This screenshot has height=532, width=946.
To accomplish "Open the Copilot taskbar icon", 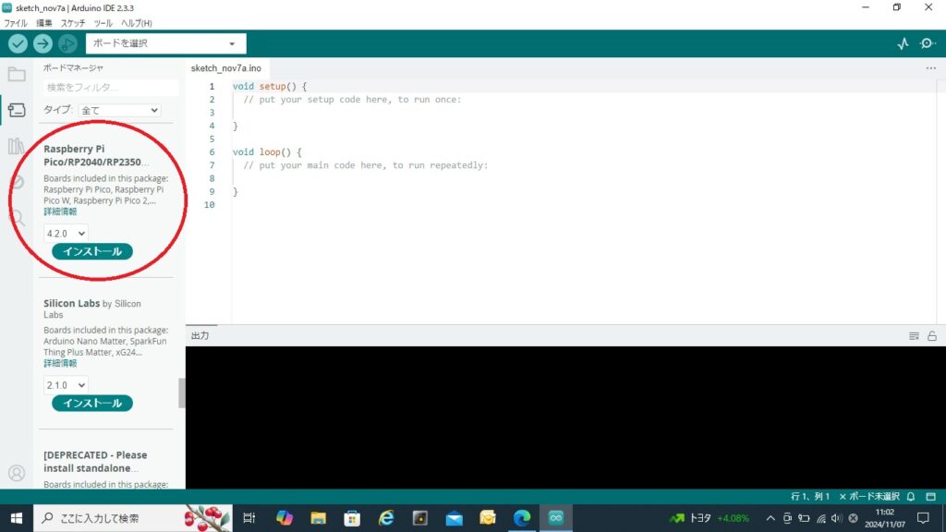I will 285,518.
